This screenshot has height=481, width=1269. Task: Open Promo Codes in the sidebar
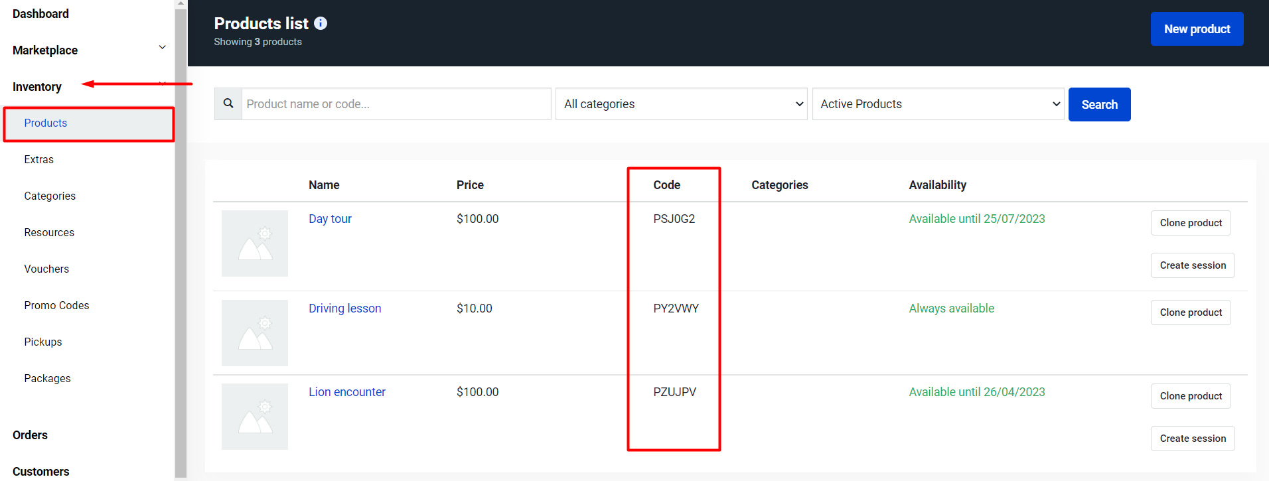[x=56, y=306]
